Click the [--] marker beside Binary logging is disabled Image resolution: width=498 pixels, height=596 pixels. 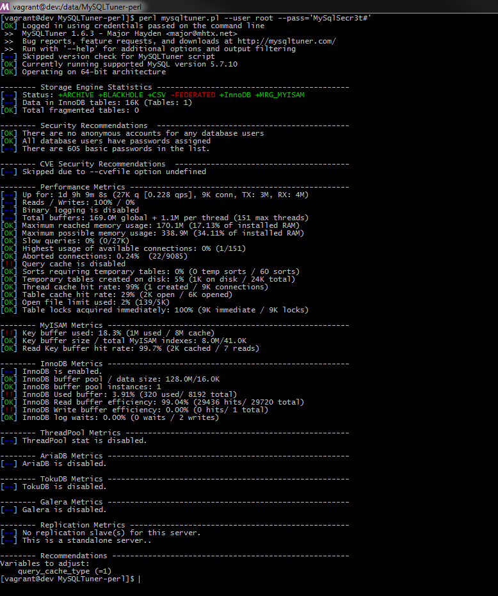(x=9, y=210)
